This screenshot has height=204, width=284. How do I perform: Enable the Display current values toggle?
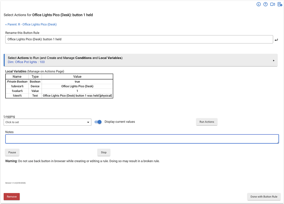point(98,122)
